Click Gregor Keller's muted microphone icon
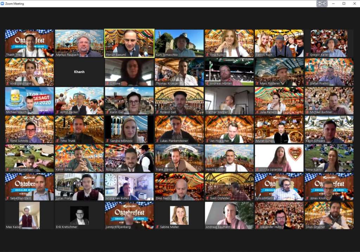Viewport: 360px width, 252px height. [307, 55]
